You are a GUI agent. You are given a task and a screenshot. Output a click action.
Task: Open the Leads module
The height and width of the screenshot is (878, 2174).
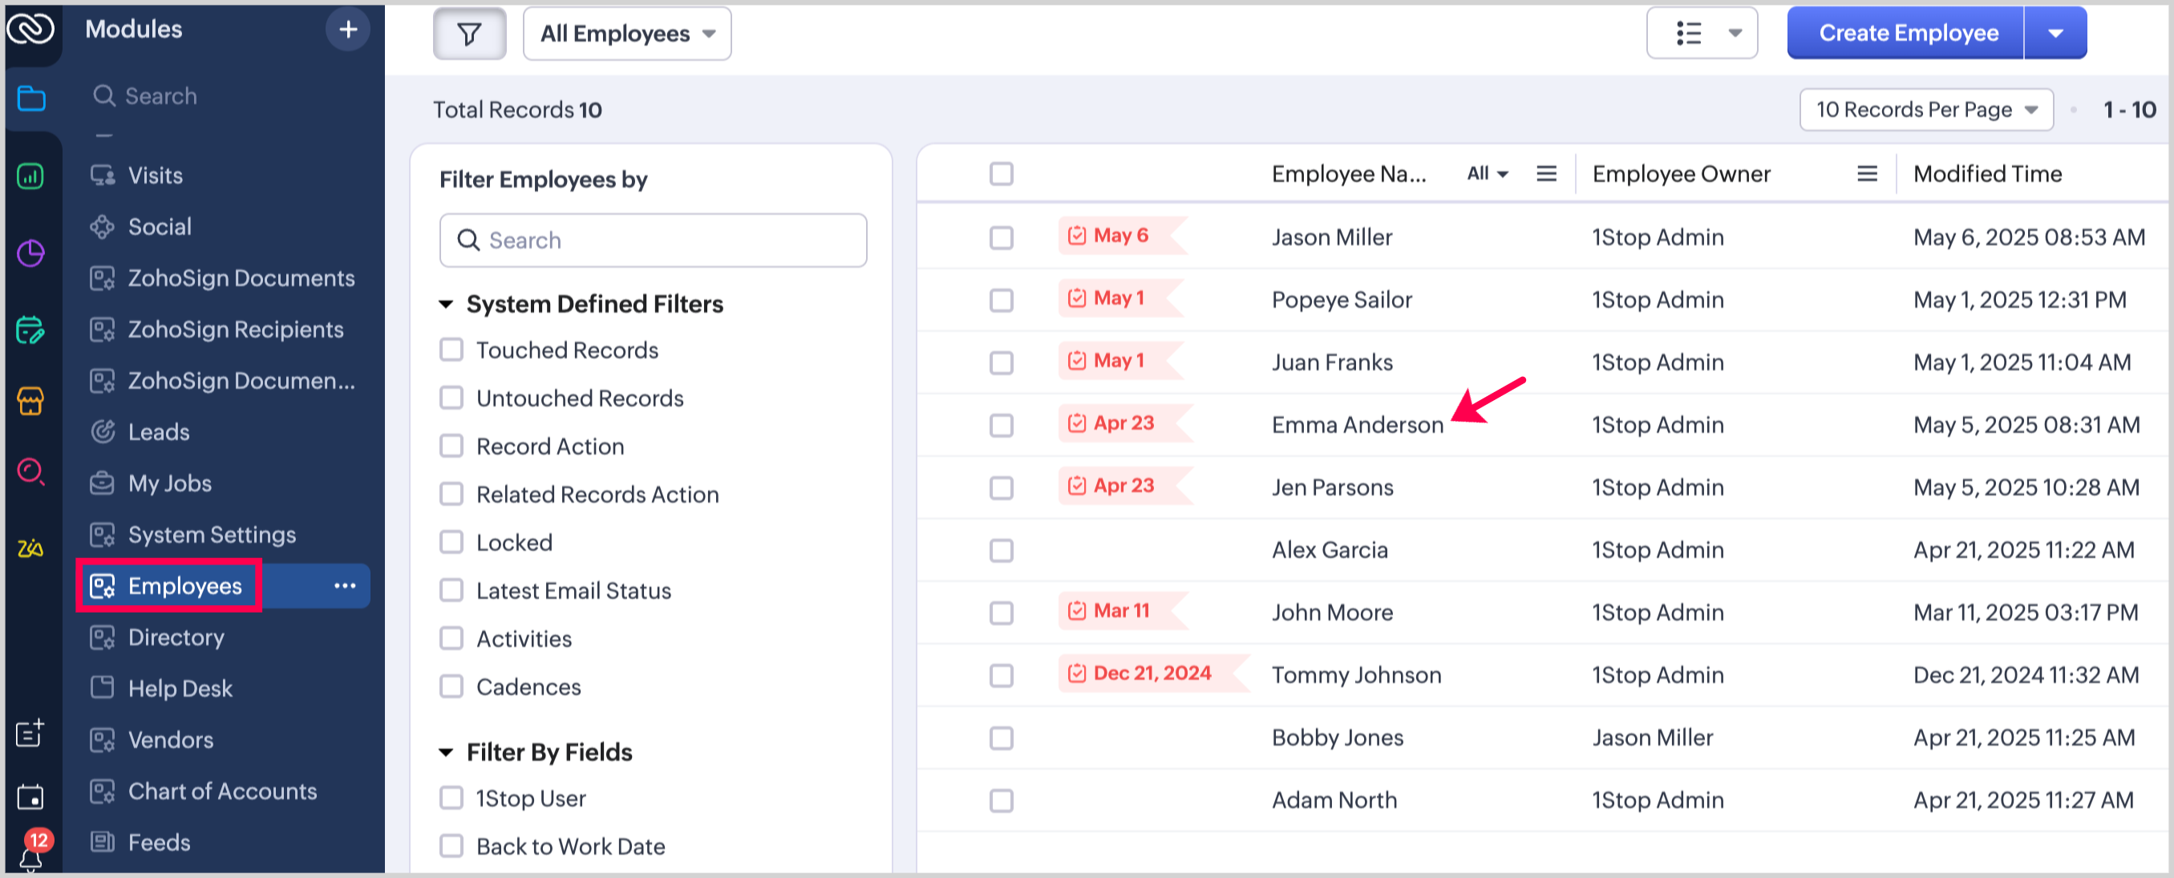159,432
